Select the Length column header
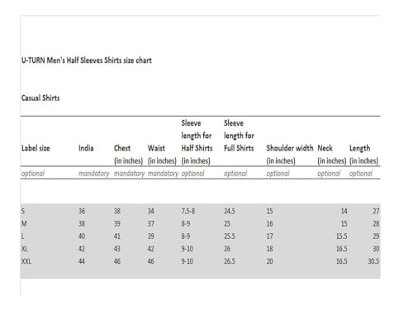This screenshot has height=325, width=413. point(363,155)
